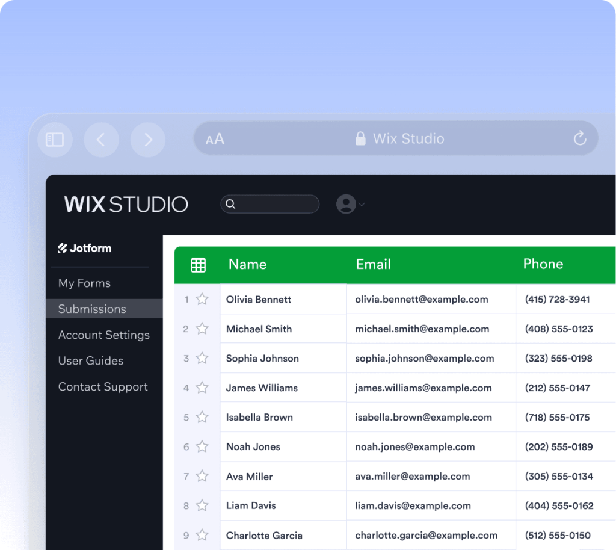This screenshot has height=550, width=616.
Task: Select the Charlotte Garcia name cell
Action: click(x=283, y=535)
